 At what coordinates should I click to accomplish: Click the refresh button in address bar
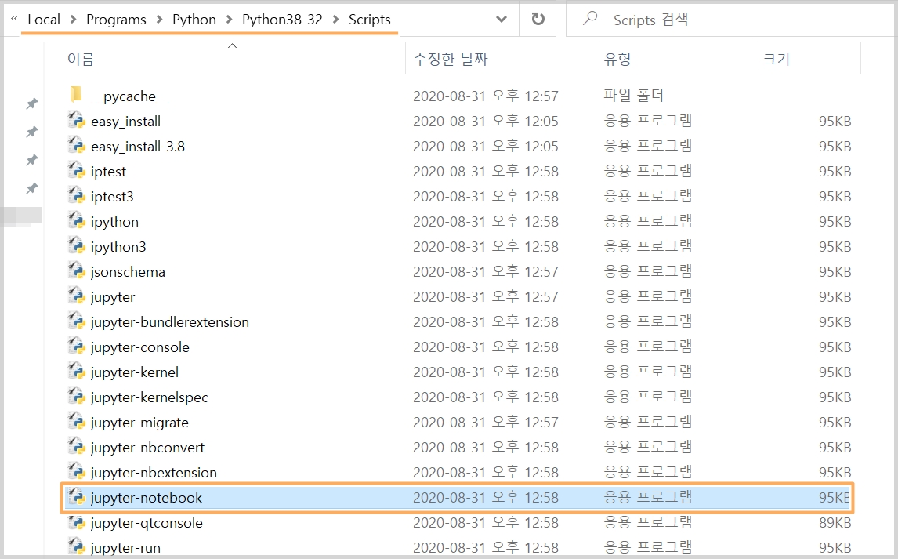[x=538, y=19]
